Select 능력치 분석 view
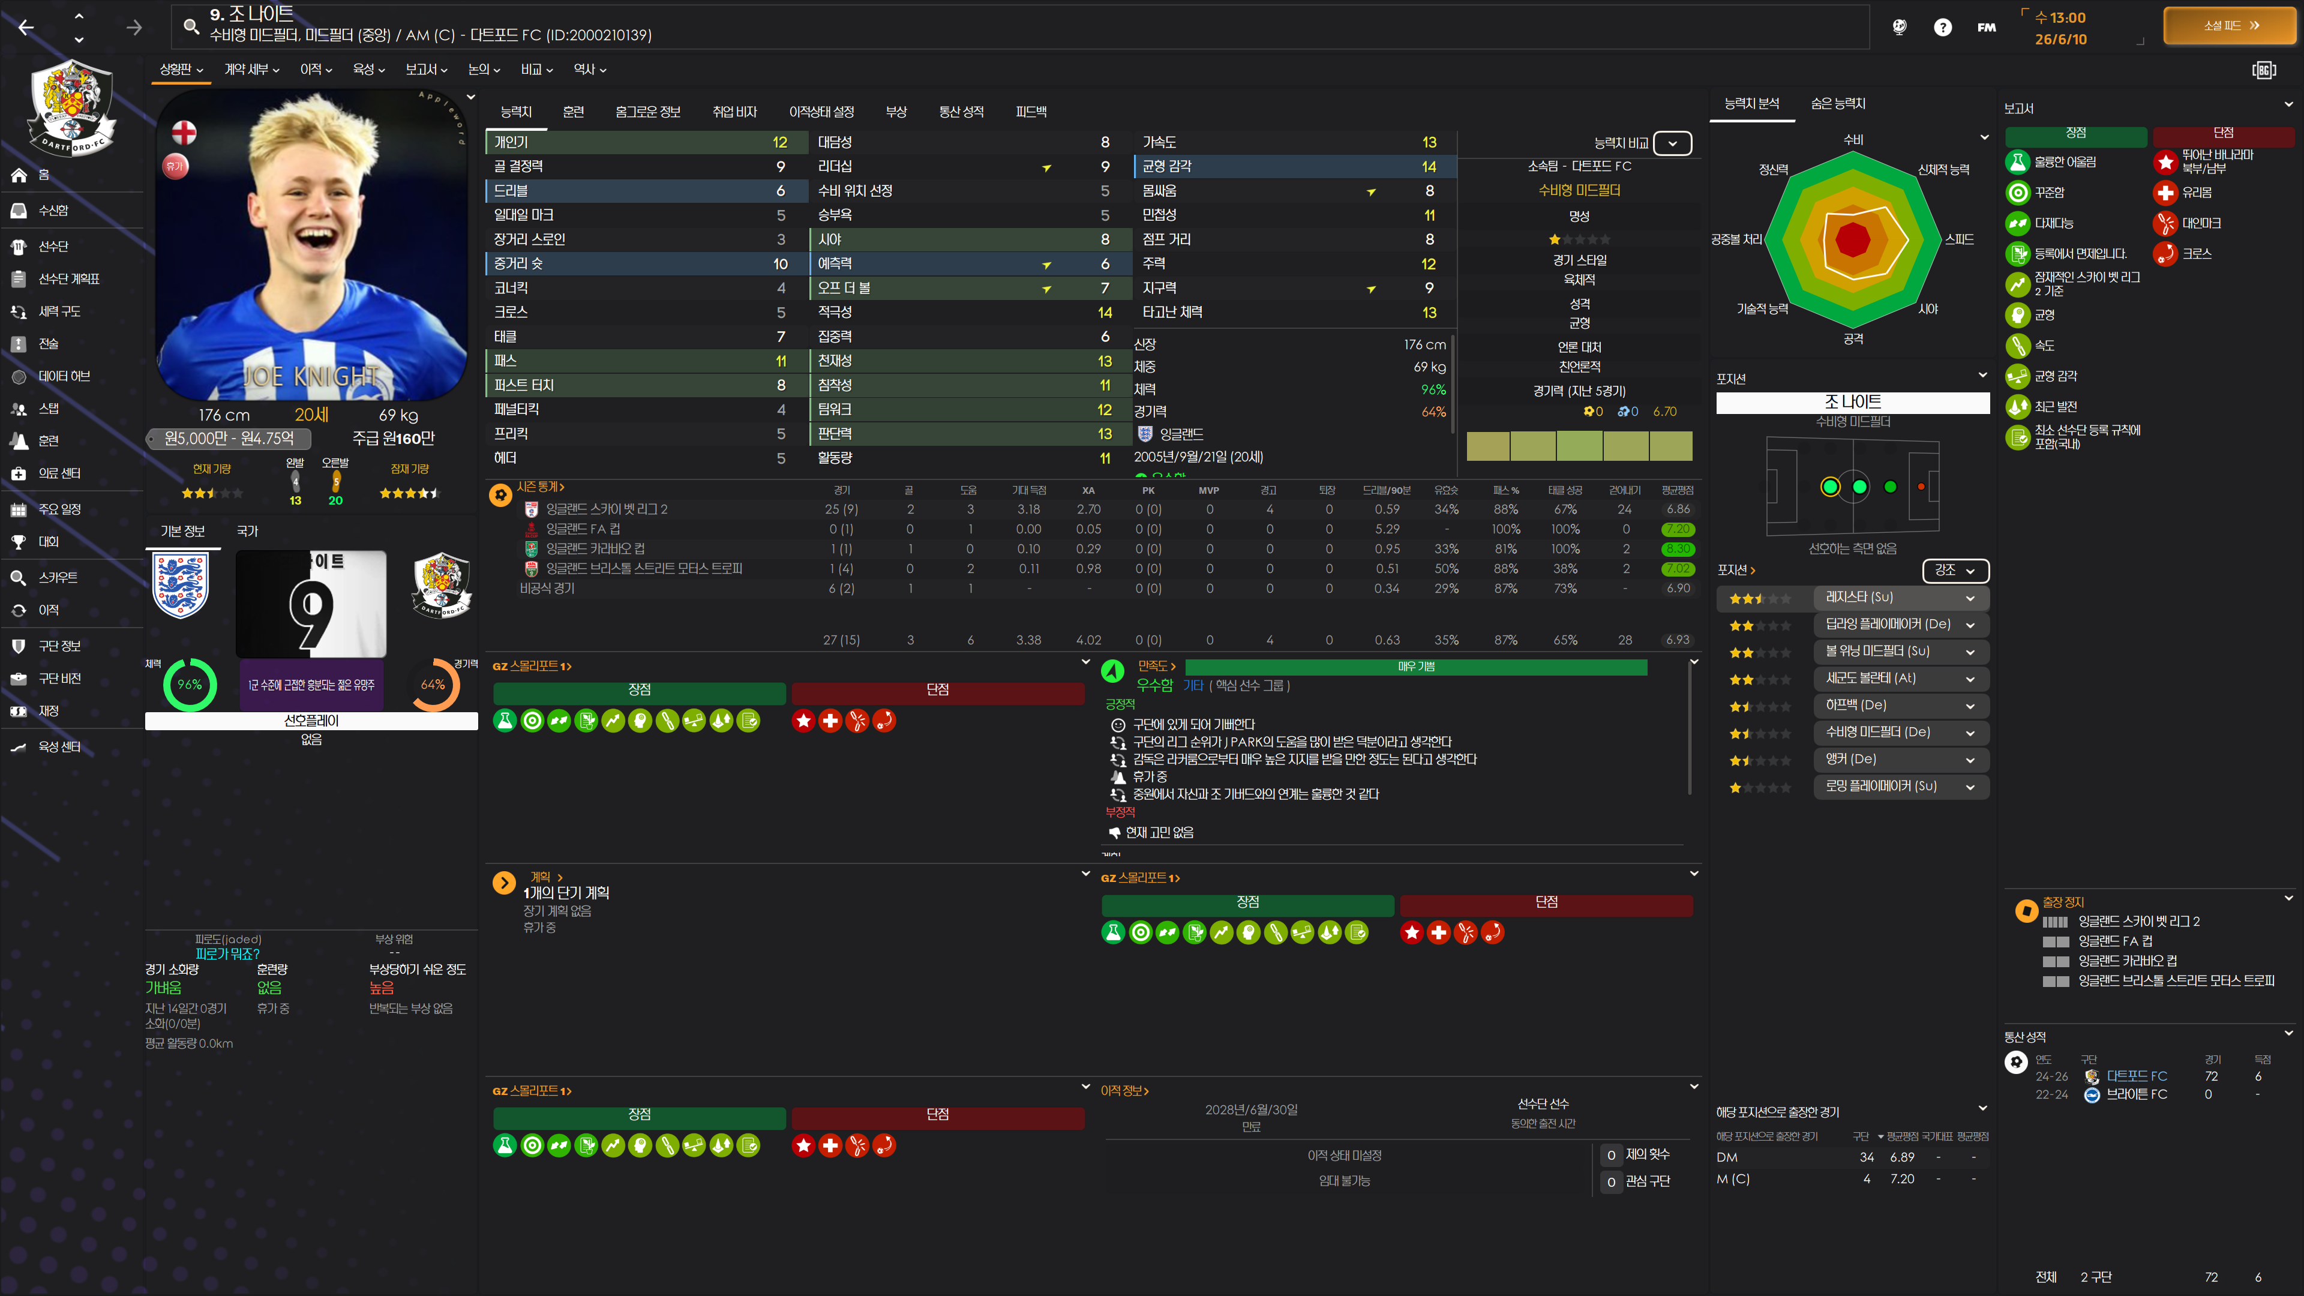2304x1296 pixels. click(1751, 104)
